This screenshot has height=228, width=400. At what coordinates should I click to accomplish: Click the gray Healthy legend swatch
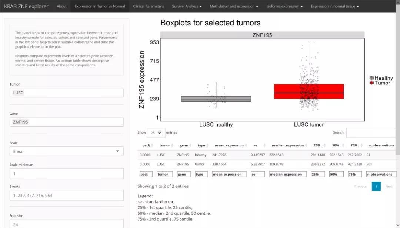coord(372,78)
